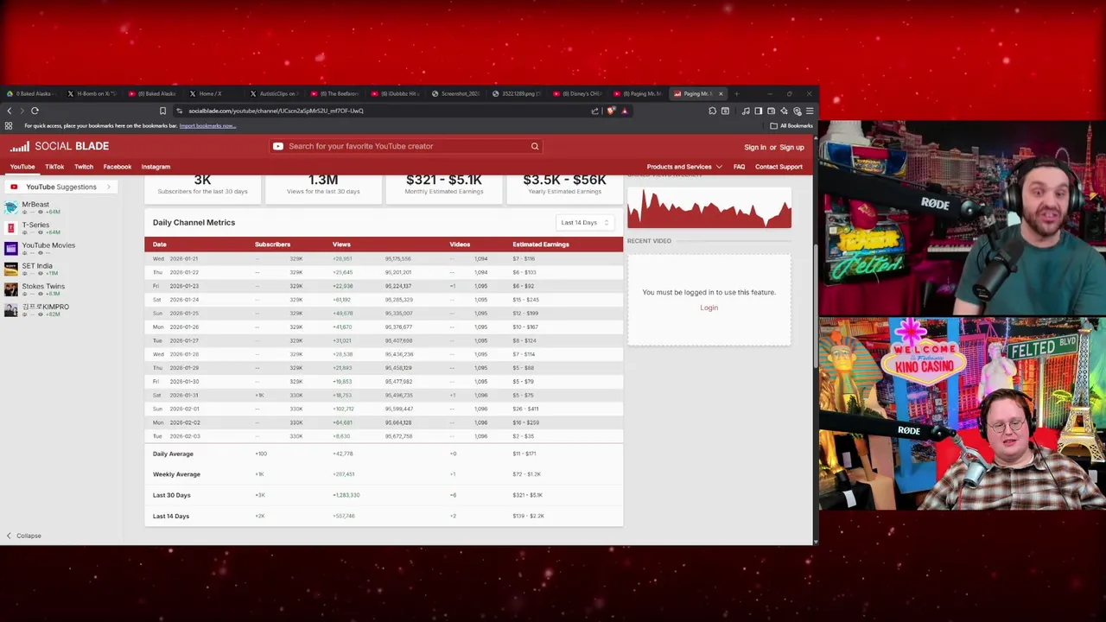Open the Last 14 Days dropdown
Viewport: 1106px width, 622px height.
[x=585, y=222]
